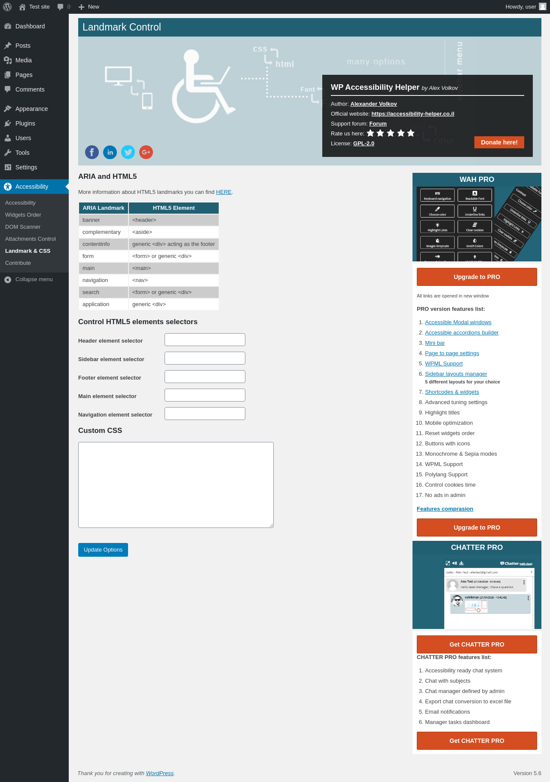The width and height of the screenshot is (550, 782).
Task: Click the bottom Get CHATTER PRO button
Action: pos(477,741)
